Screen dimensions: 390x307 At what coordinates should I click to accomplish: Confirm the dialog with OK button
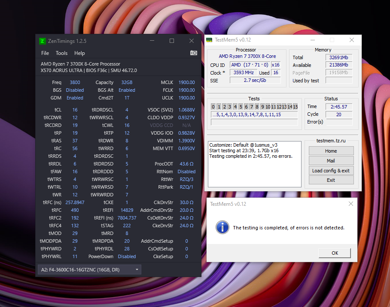(335, 253)
